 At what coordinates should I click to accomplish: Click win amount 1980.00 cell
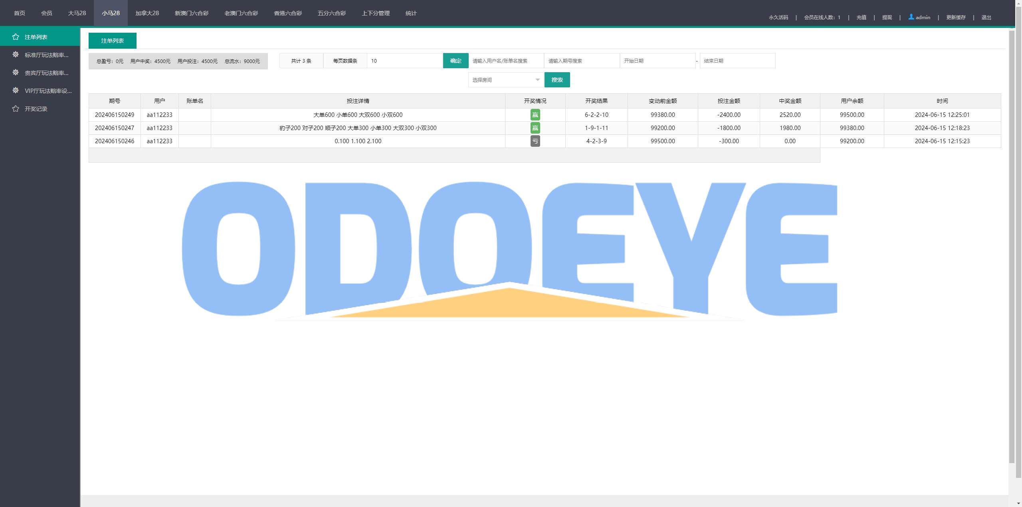click(x=790, y=128)
